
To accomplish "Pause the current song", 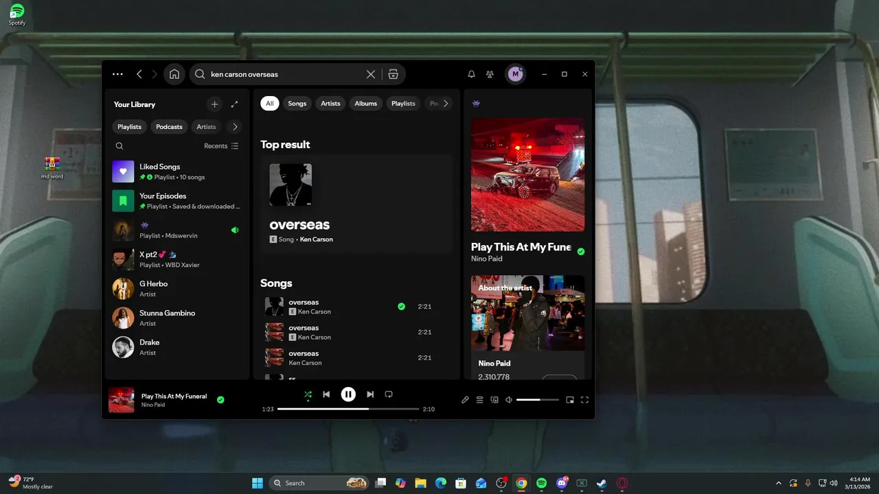I will pos(348,395).
